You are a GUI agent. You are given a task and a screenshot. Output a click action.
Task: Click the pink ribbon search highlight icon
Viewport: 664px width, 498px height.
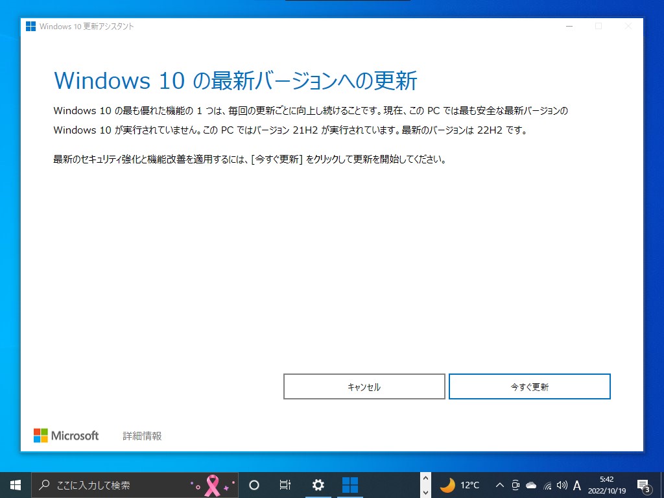click(212, 484)
